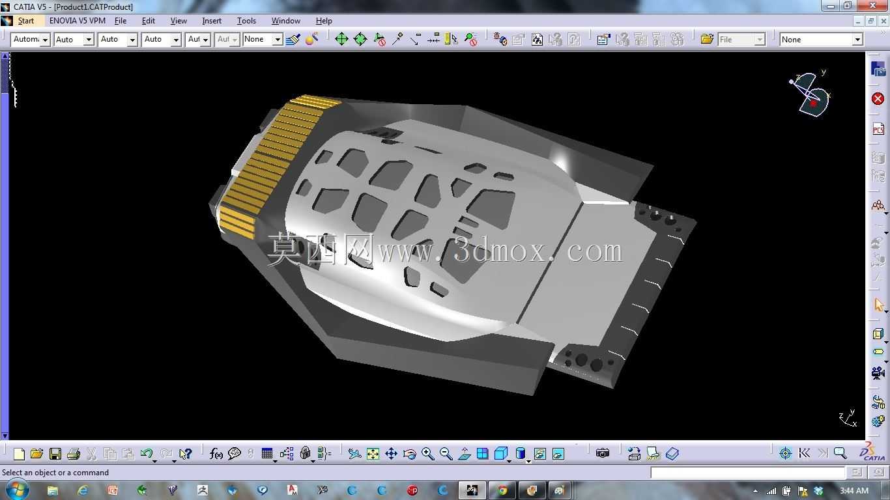
Task: Click the search magnifier near CATIA logo
Action: click(x=840, y=453)
